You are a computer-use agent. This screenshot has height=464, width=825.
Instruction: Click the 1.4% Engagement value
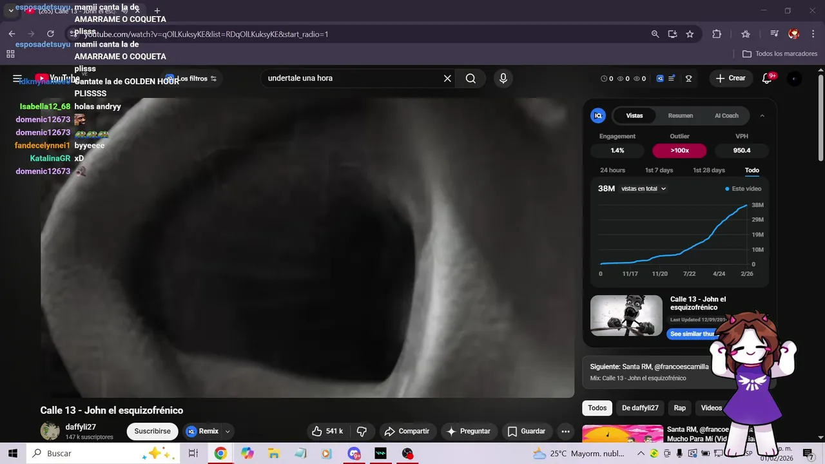617,151
